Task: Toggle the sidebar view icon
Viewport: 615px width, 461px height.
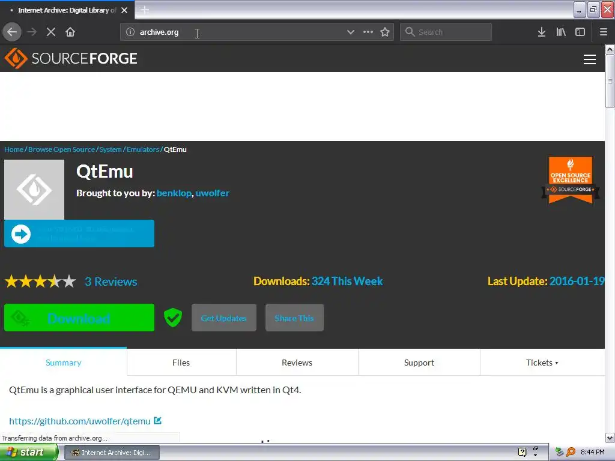Action: [580, 32]
